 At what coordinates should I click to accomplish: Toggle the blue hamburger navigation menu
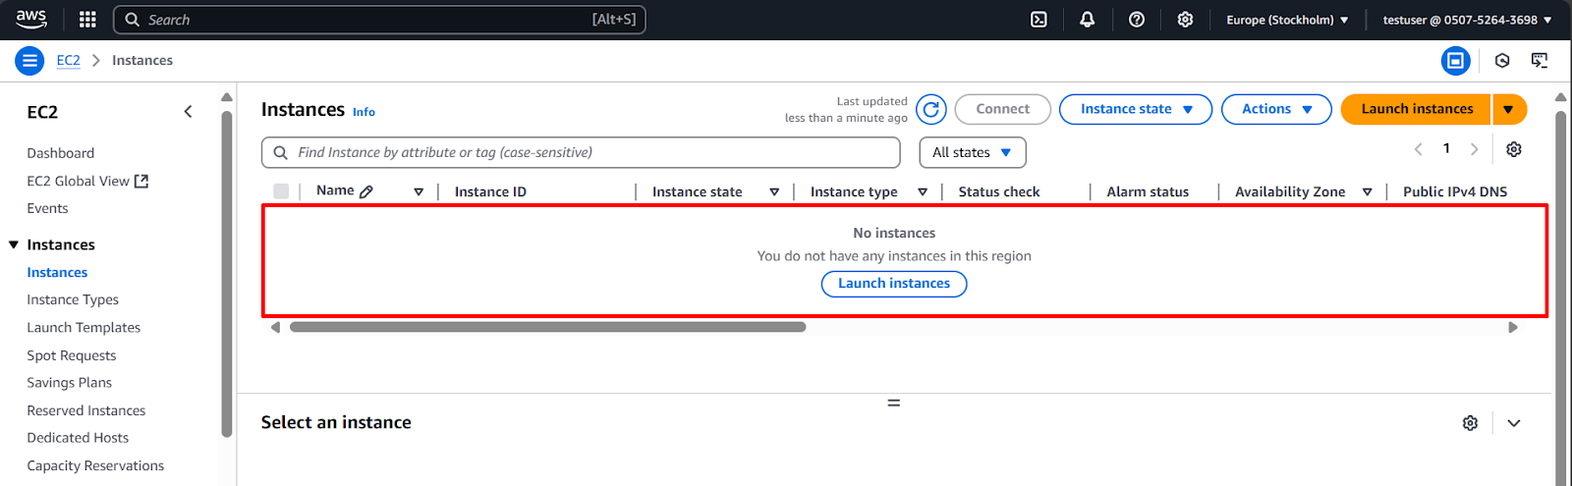(x=29, y=61)
